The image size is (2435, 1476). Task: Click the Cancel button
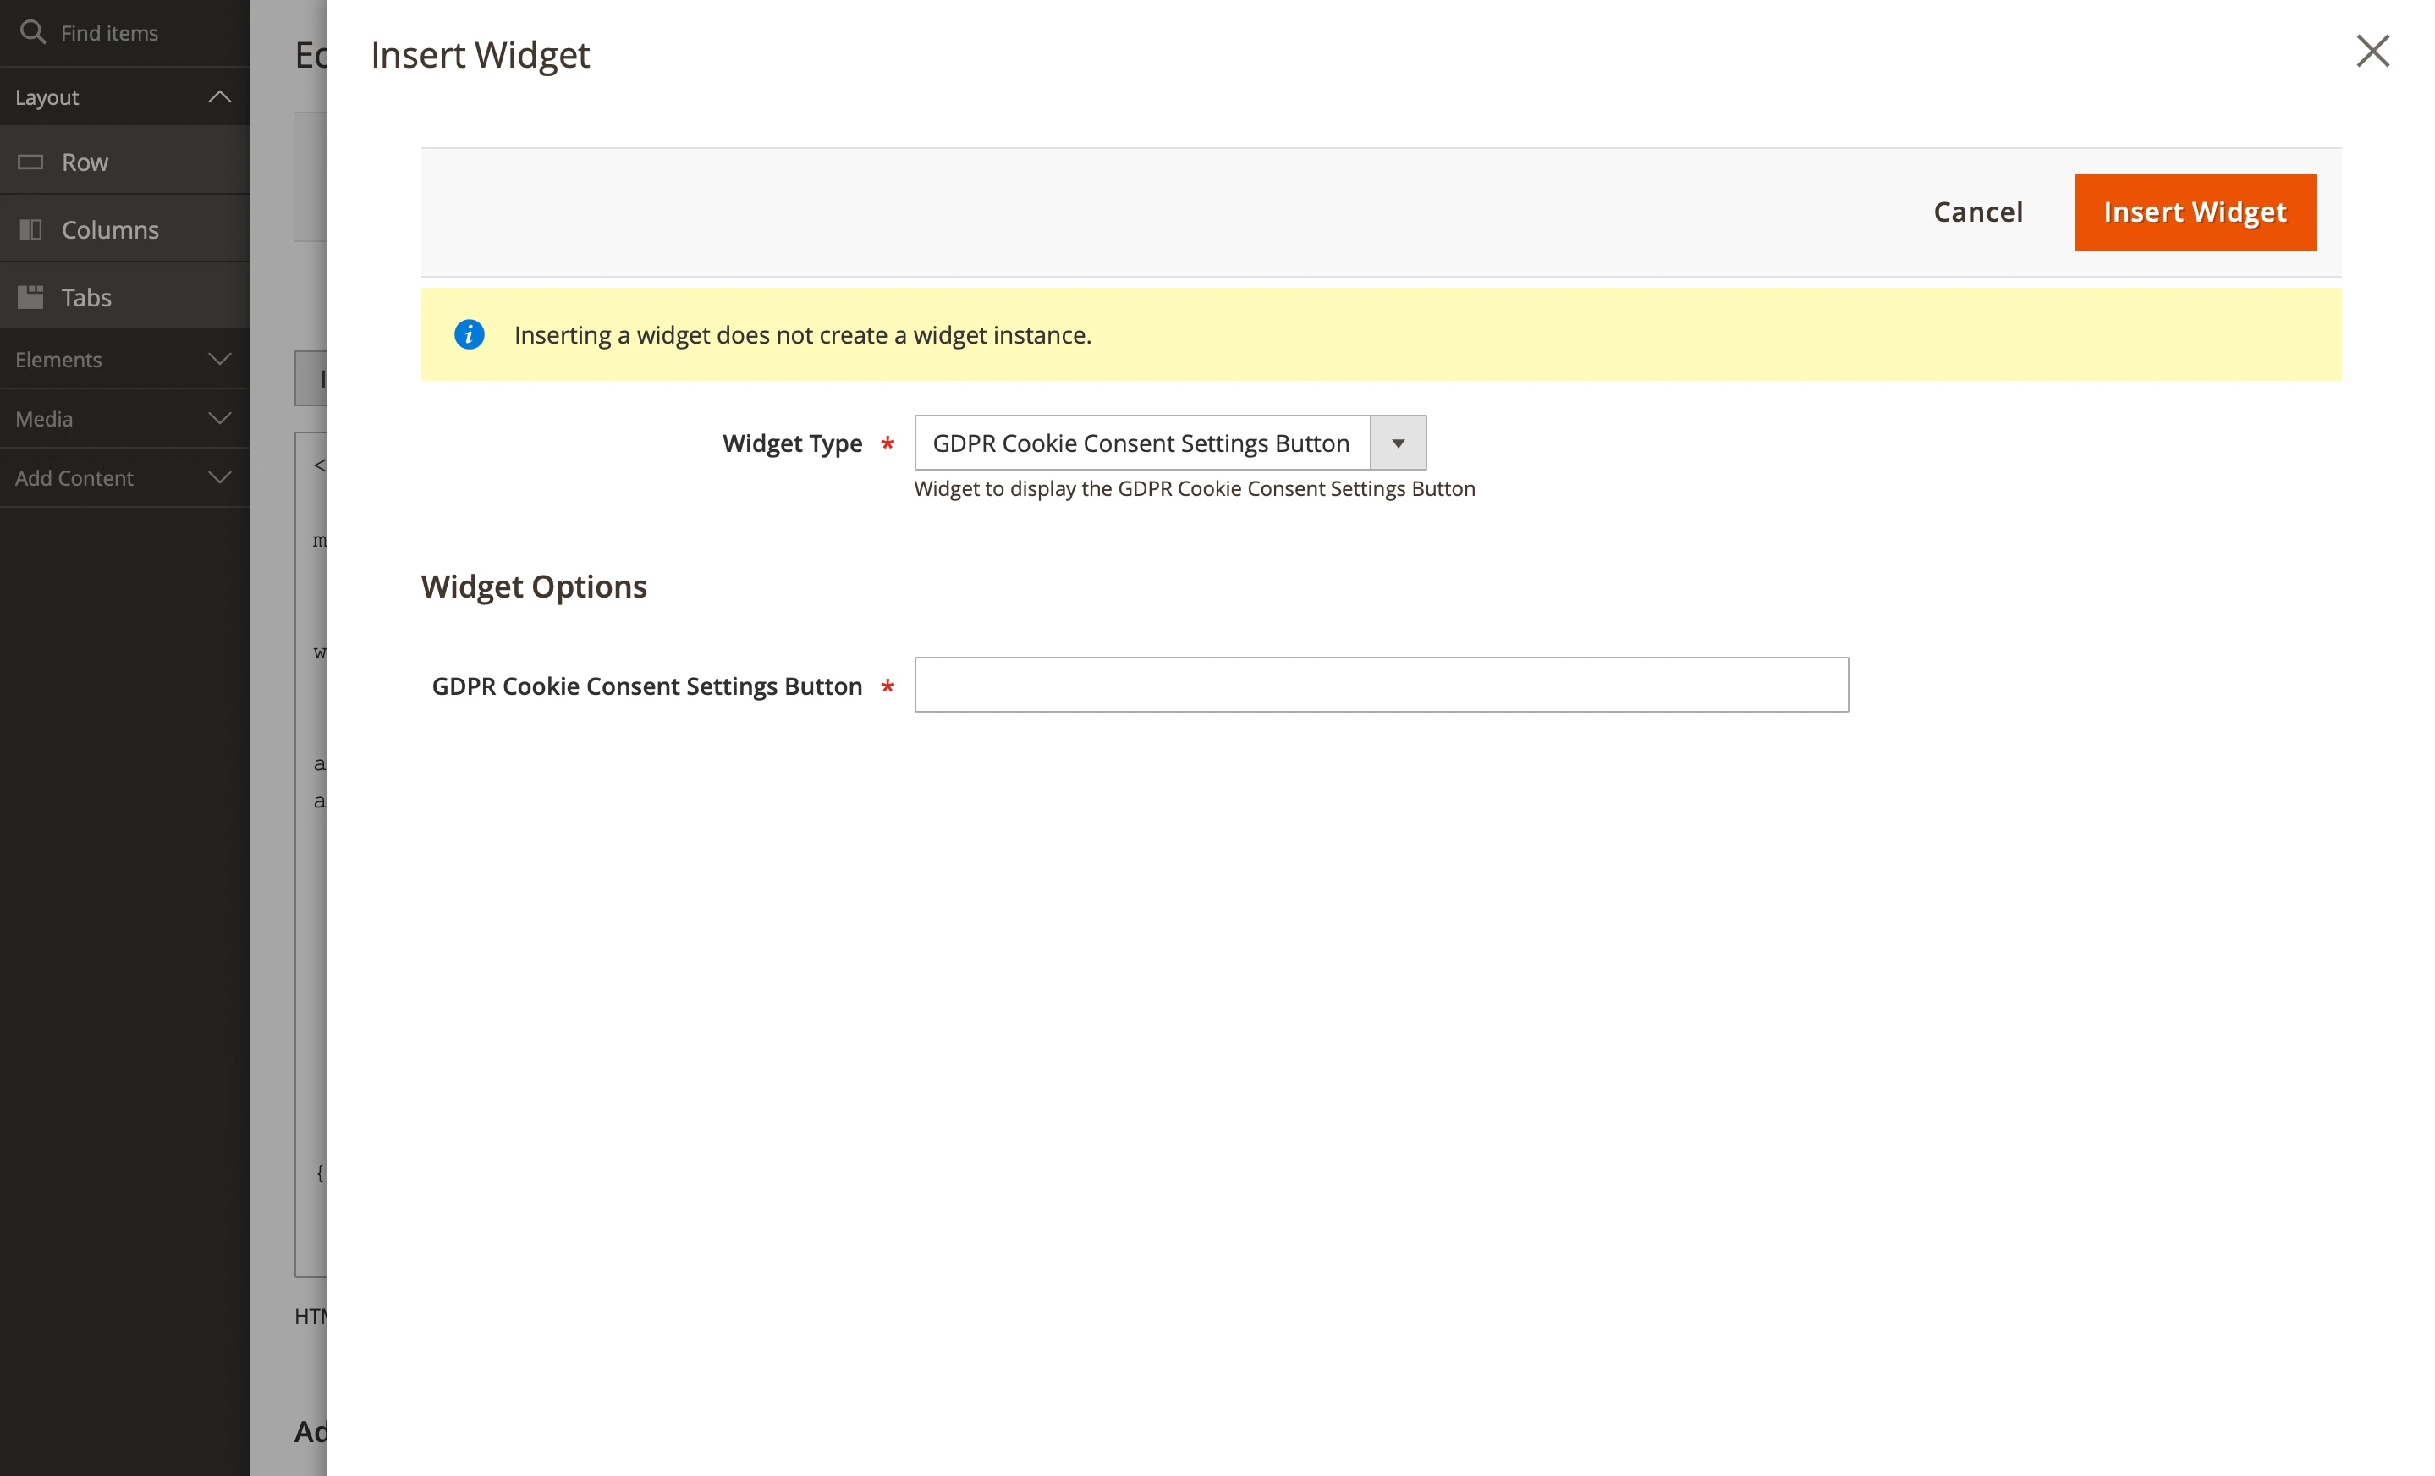[1976, 212]
